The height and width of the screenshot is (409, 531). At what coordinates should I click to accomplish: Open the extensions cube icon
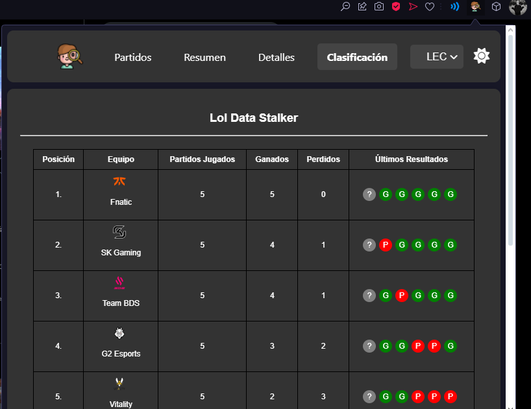click(496, 6)
